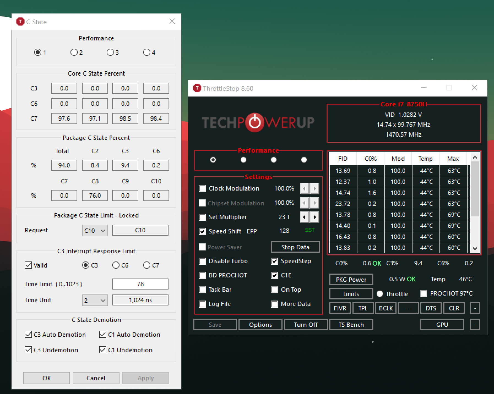Toggle Speed Shift - EPP checkbox
494x394 pixels.
click(x=202, y=232)
